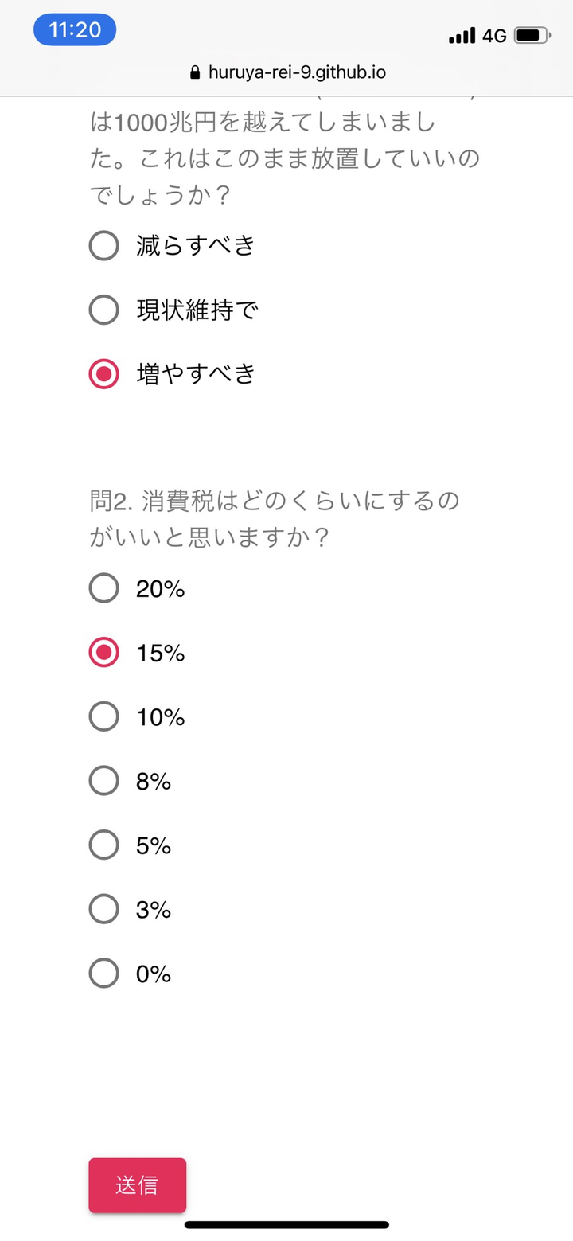Select 8% consumption tax radio
Image resolution: width=573 pixels, height=1241 pixels.
coord(103,782)
